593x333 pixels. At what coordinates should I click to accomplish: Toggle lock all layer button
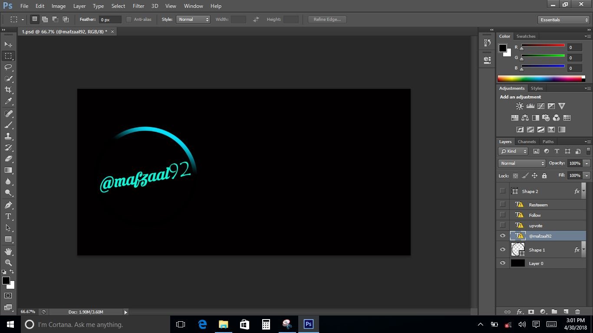[544, 176]
